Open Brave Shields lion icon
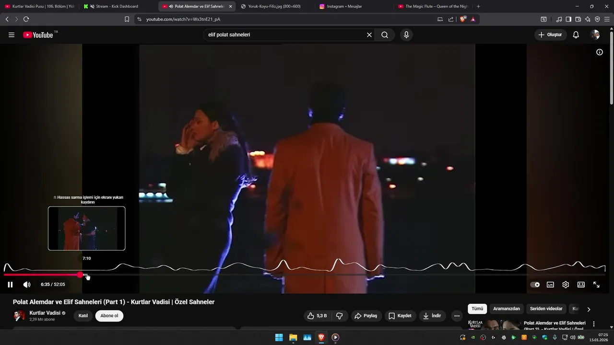The width and height of the screenshot is (614, 345). point(463,19)
